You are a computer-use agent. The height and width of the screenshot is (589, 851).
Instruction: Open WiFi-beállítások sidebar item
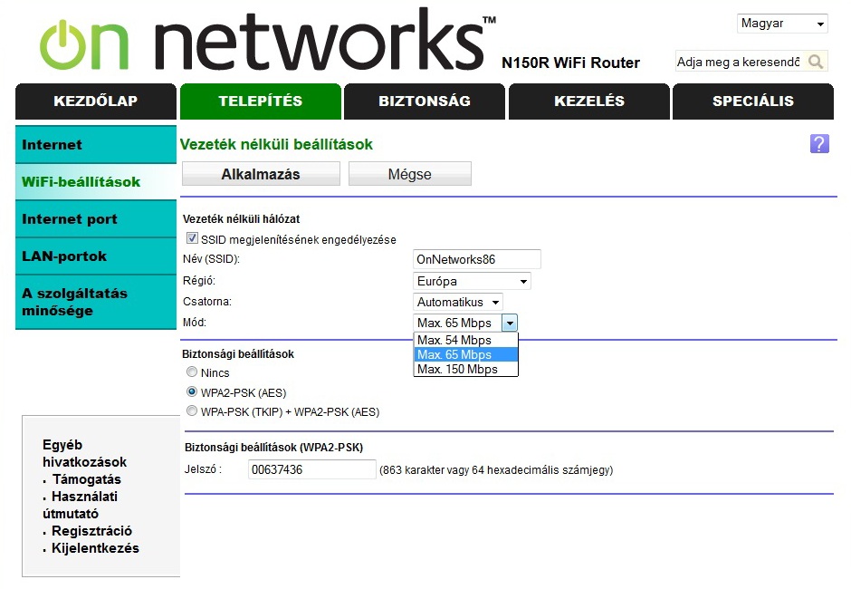(96, 181)
